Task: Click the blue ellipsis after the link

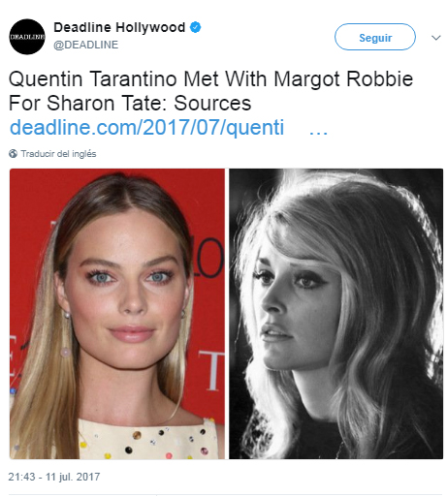Action: coord(318,133)
